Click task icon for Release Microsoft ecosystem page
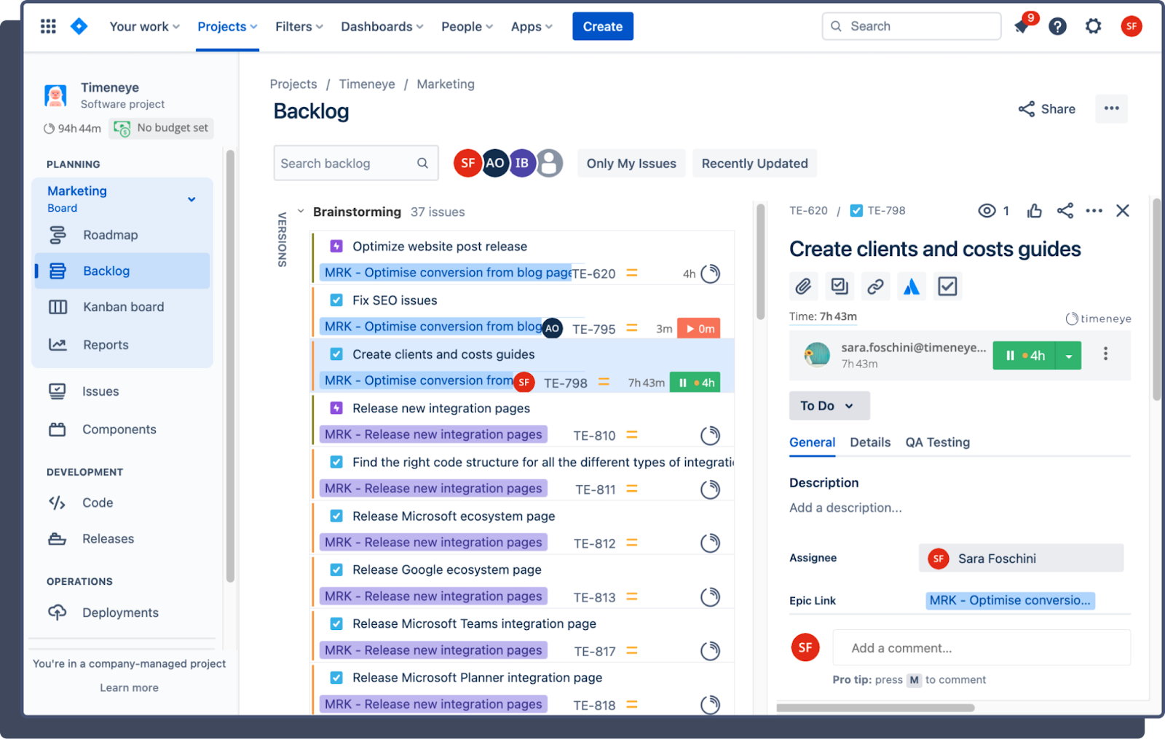1165x739 pixels. 336,516
